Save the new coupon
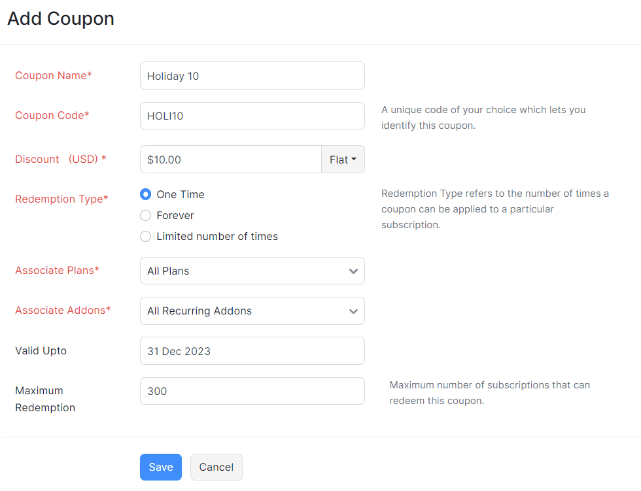Viewport: 641px width, 491px height. [160, 467]
